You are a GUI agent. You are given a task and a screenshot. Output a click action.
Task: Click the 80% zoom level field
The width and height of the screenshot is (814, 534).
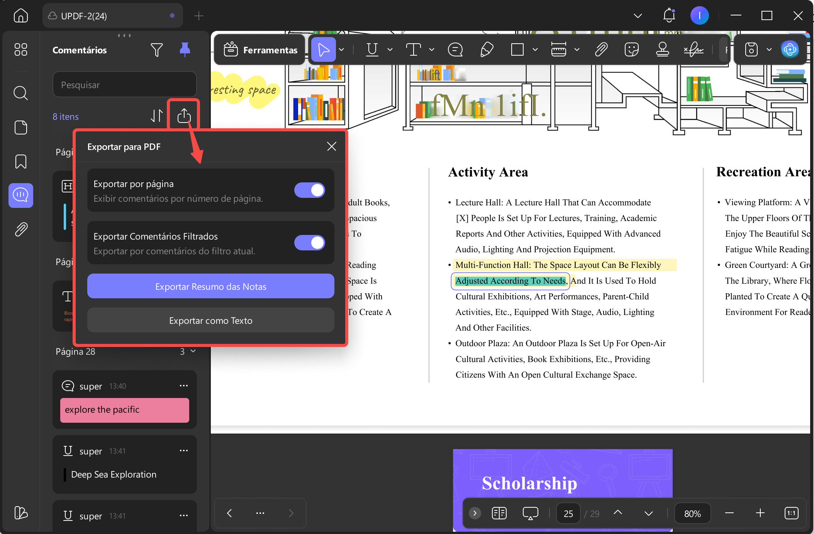tap(692, 514)
